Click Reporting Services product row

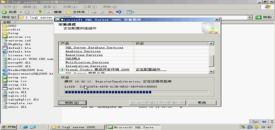pyautogui.click(x=134, y=55)
